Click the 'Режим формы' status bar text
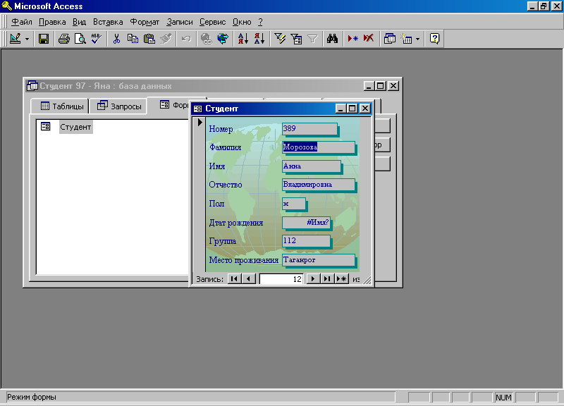This screenshot has height=406, width=564. pyautogui.click(x=32, y=397)
